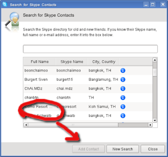The width and height of the screenshot is (168, 157).
Task: Sort by Skype Name column header
Action: click(72, 62)
